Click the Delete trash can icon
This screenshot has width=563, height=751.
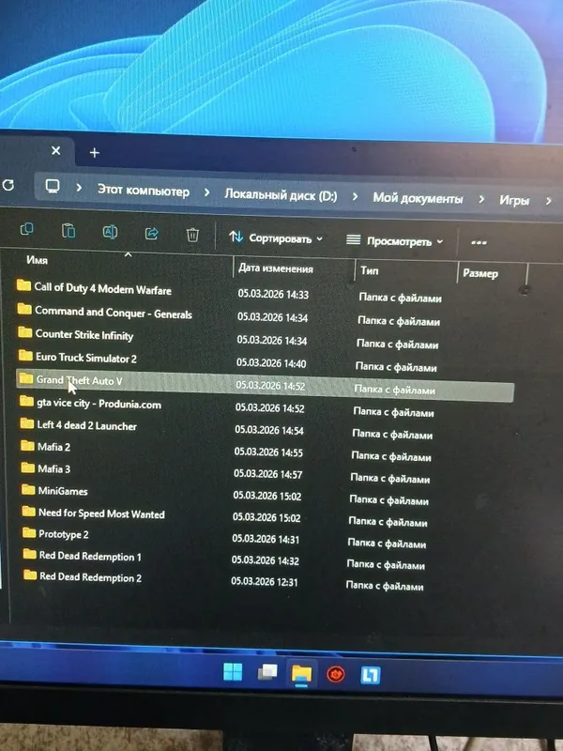[192, 236]
